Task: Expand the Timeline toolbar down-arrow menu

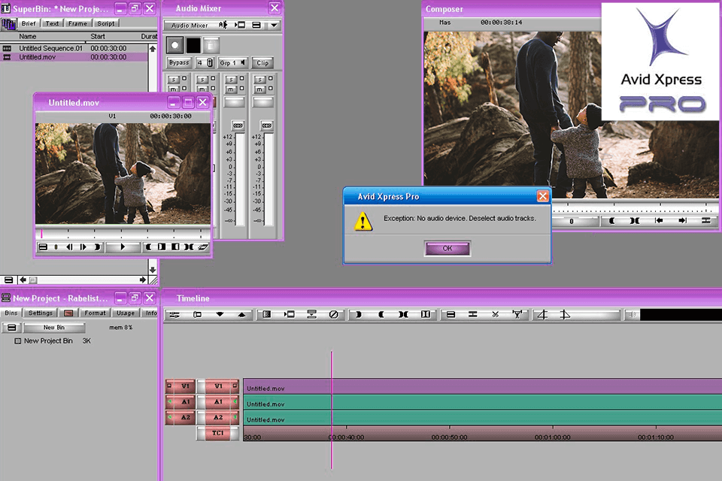Action: (x=220, y=315)
